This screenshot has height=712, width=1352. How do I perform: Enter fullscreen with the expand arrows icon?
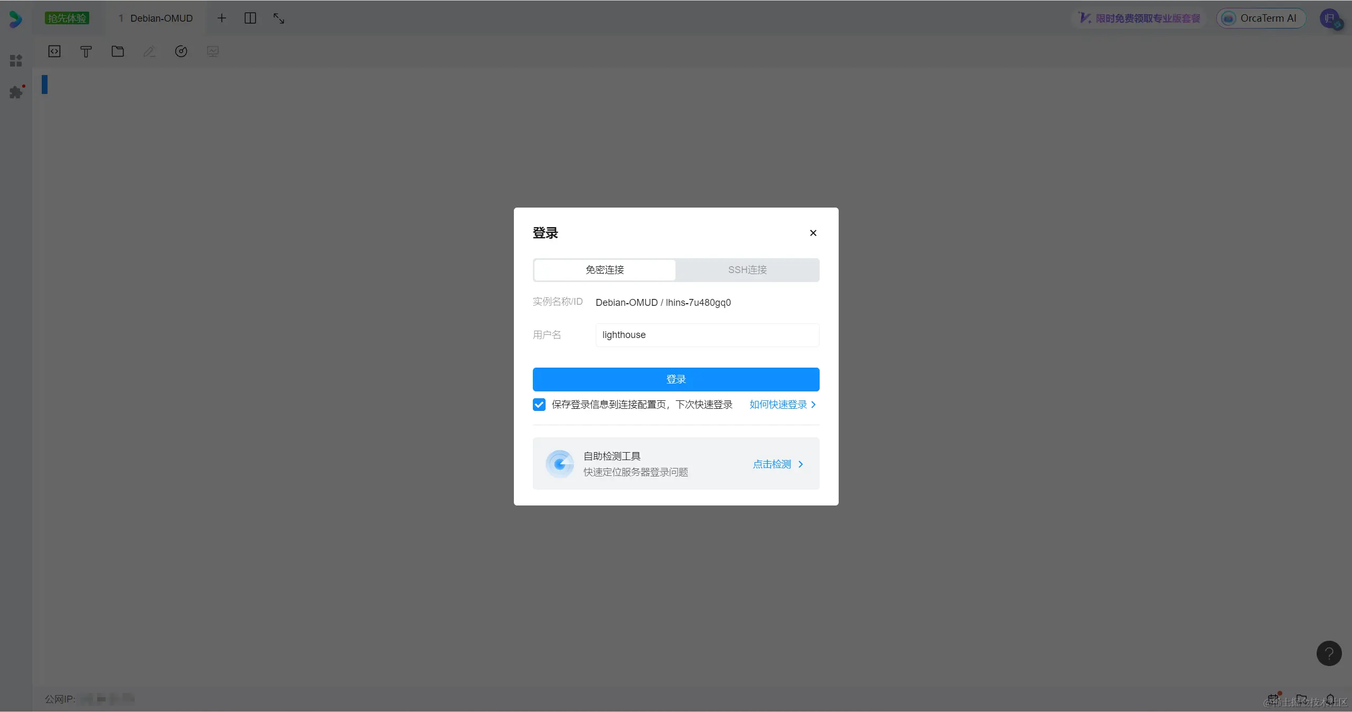pyautogui.click(x=279, y=18)
